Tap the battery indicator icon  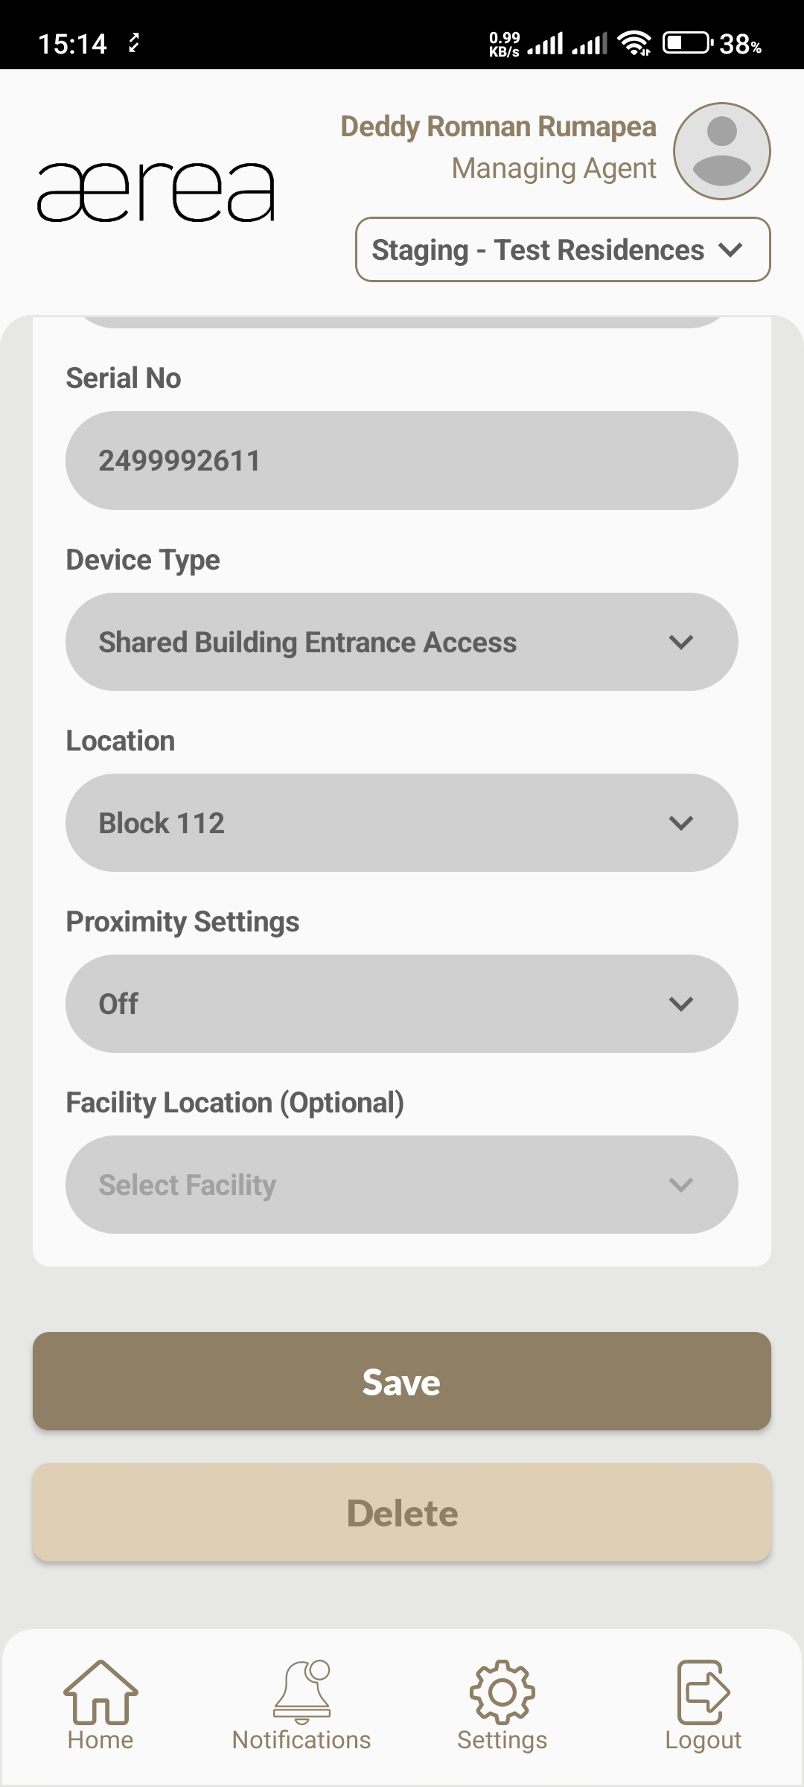tap(687, 43)
